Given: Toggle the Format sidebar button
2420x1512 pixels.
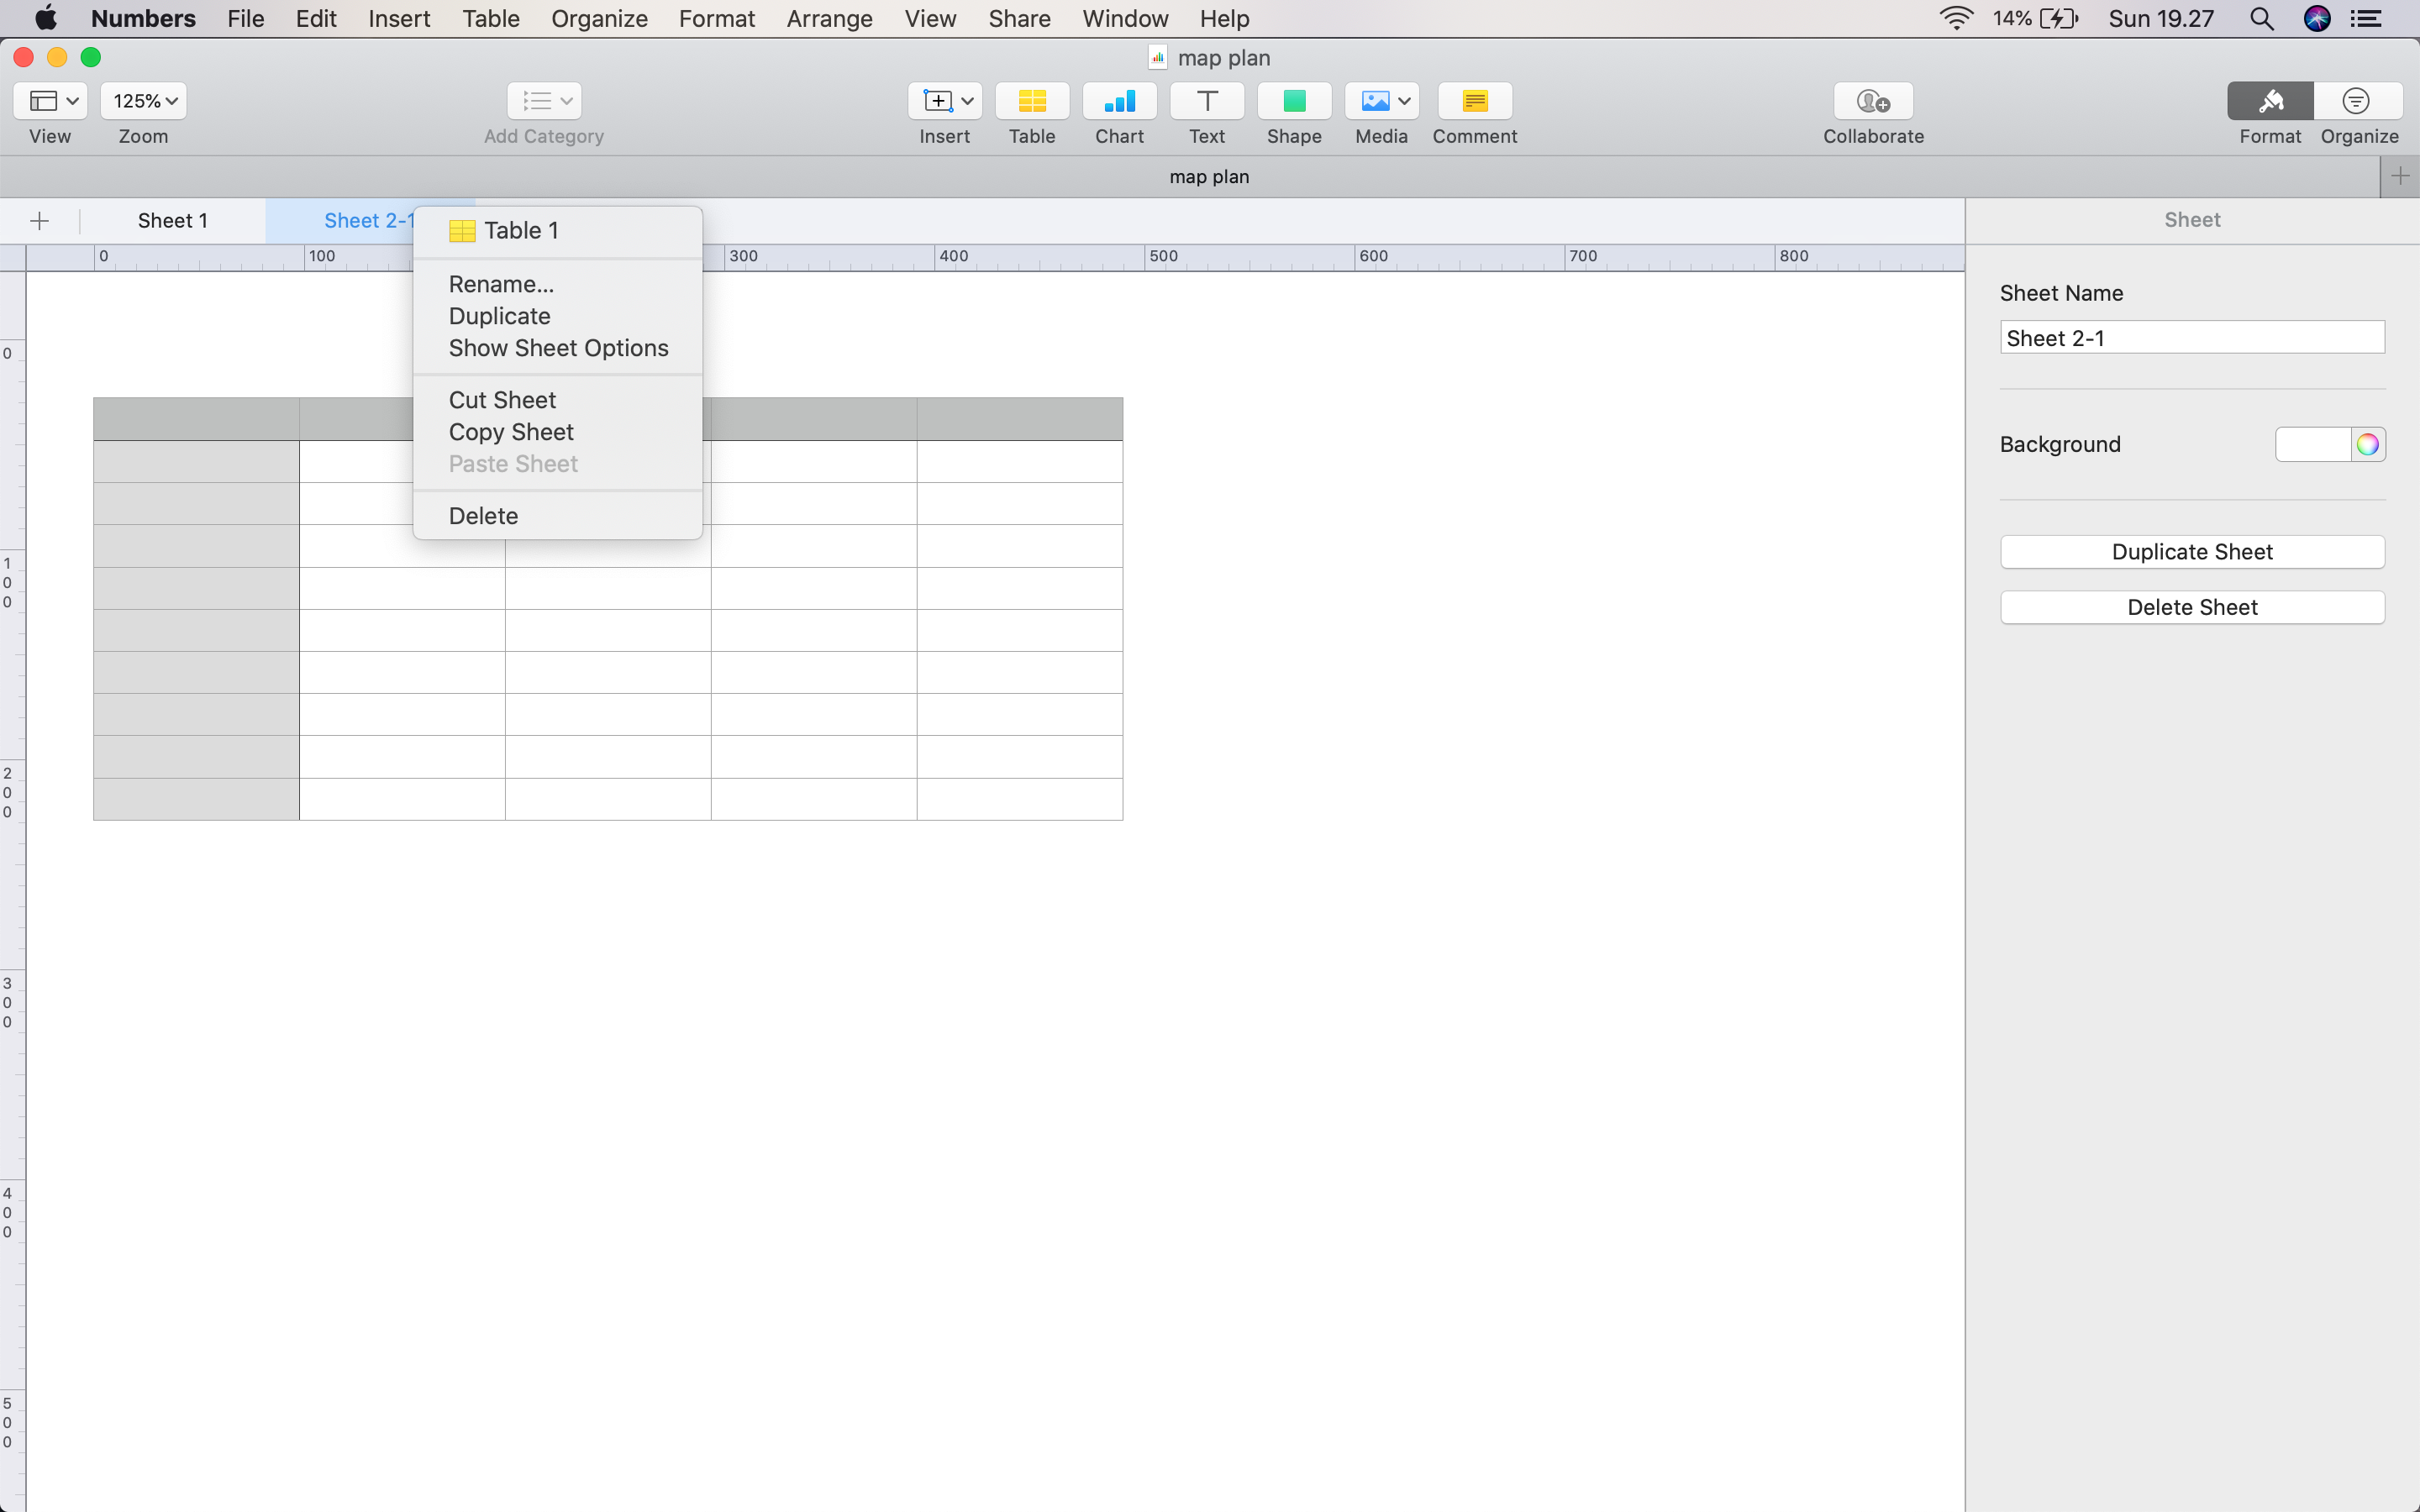Looking at the screenshot, I should (2269, 101).
